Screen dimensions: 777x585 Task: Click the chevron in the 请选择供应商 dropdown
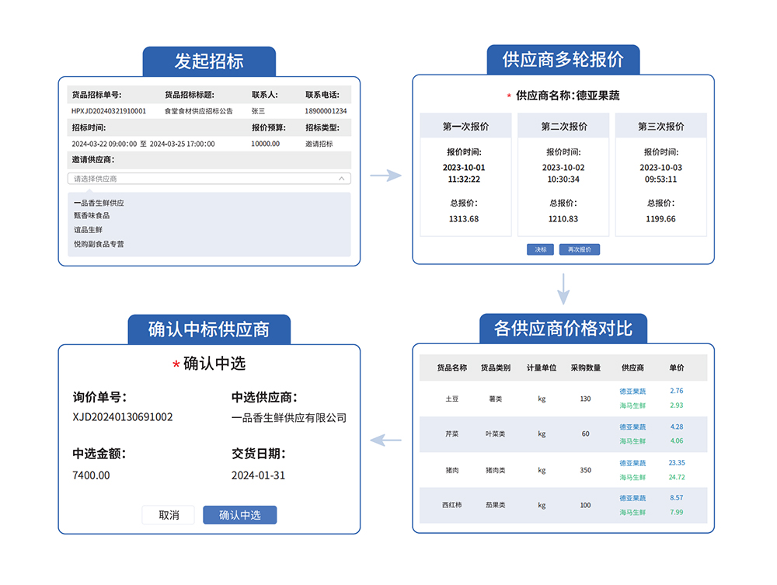pos(341,179)
